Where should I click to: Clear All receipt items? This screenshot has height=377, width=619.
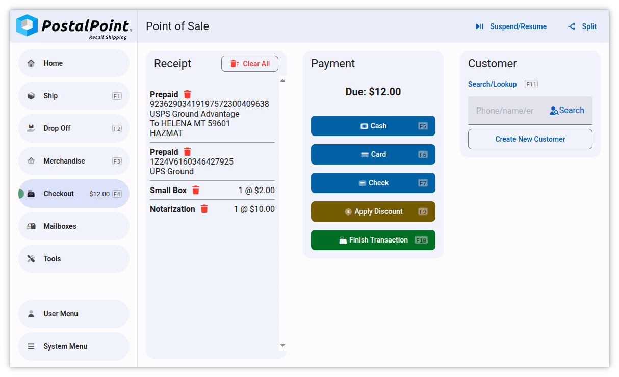tap(250, 63)
